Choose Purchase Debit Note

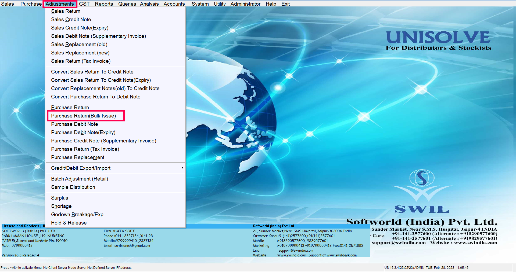pyautogui.click(x=115, y=124)
